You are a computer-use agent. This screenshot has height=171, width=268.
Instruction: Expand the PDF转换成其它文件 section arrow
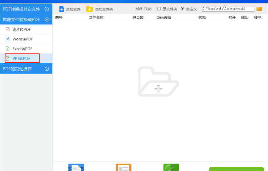(x=47, y=9)
